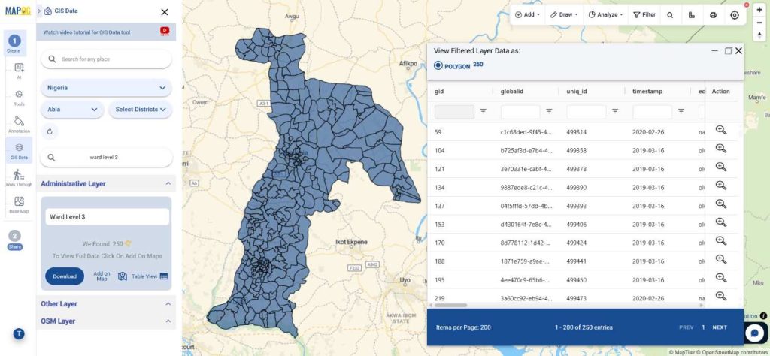Viewport: 770px width, 356px height.
Task: Open the Walk Through tool
Action: pos(19,177)
